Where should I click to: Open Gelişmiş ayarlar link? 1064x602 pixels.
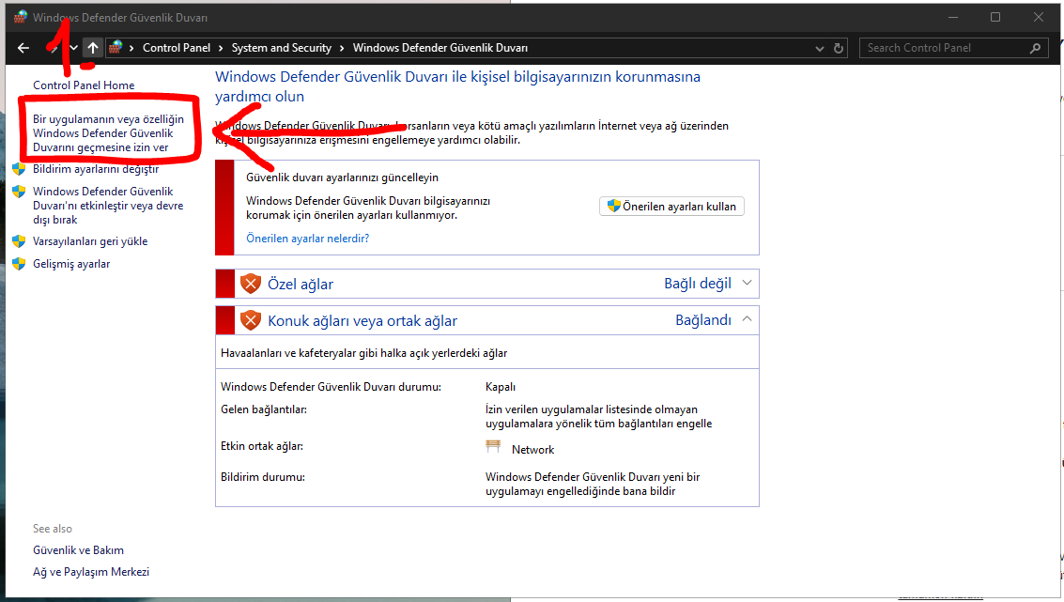coord(71,263)
